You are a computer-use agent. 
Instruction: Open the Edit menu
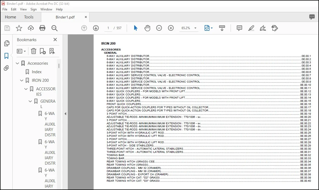pyautogui.click(x=14, y=9)
